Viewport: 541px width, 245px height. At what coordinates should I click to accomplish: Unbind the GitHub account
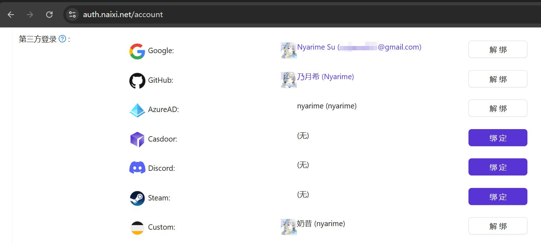(497, 79)
